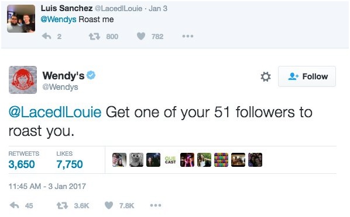Retweet Luis Sanchez's Roast me tweet
Viewport: 350px width, 217px height.
point(94,36)
